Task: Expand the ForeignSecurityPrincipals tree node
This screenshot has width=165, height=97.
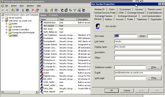Action: (x=6, y=32)
